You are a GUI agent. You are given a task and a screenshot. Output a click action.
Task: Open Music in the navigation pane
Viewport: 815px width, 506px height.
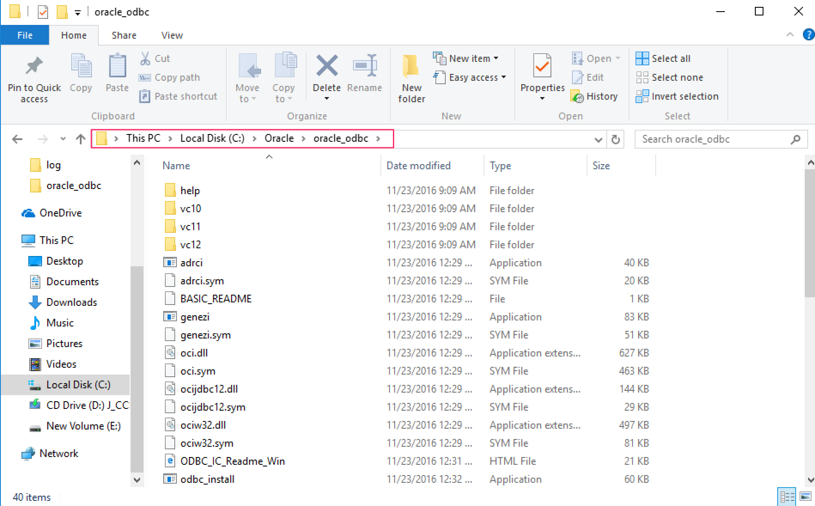[x=60, y=323]
